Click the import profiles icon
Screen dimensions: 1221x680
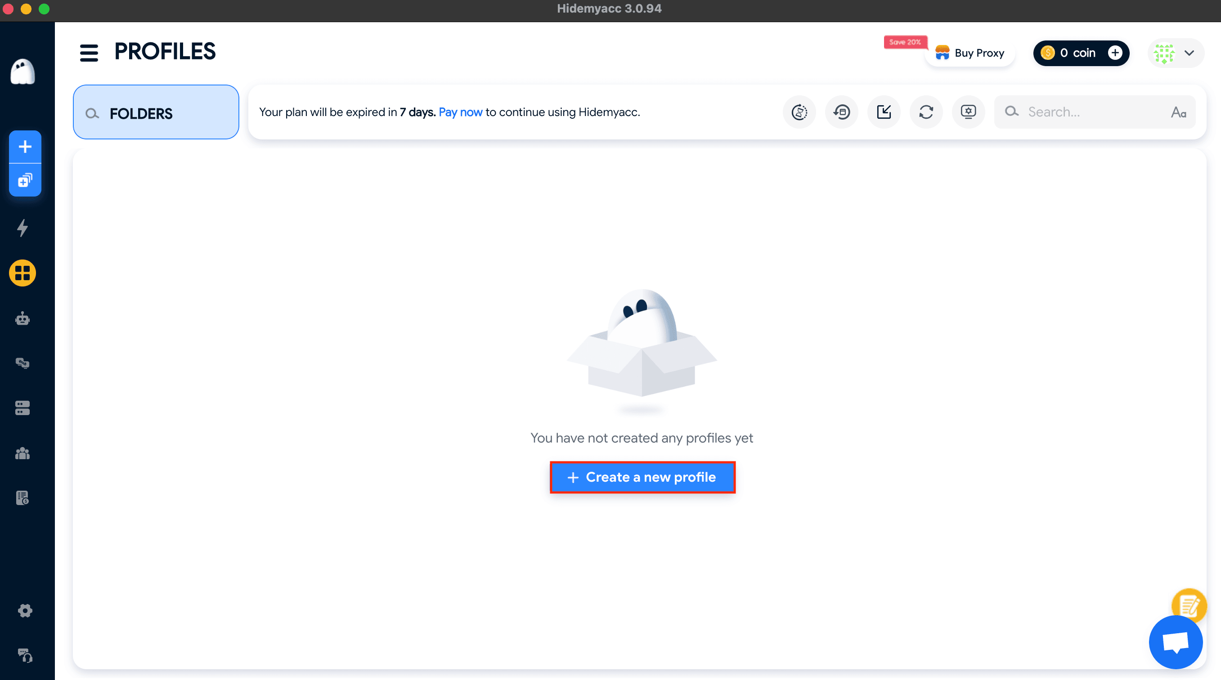[884, 112]
